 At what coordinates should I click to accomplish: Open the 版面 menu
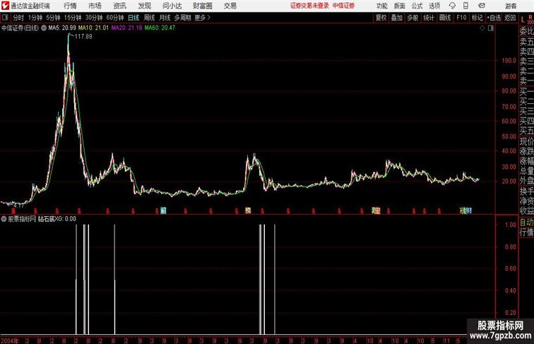[399, 6]
